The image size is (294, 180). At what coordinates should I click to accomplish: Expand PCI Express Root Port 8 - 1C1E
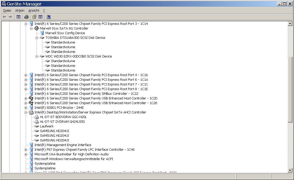tap(26, 89)
